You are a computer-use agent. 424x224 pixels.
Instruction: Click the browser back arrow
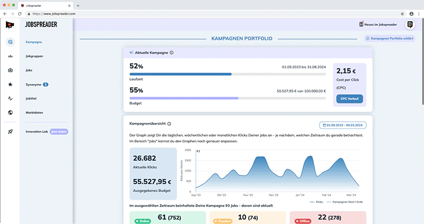click(x=5, y=14)
